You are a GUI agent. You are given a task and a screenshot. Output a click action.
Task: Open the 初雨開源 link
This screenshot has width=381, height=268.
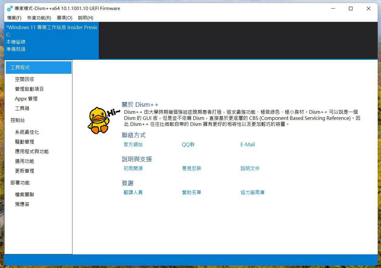133,168
